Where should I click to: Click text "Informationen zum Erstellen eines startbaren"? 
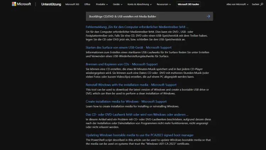point(113,52)
